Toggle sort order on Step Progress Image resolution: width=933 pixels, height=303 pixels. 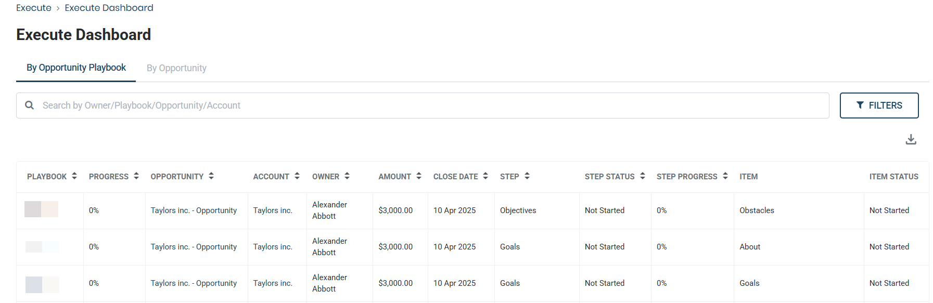[x=725, y=176]
